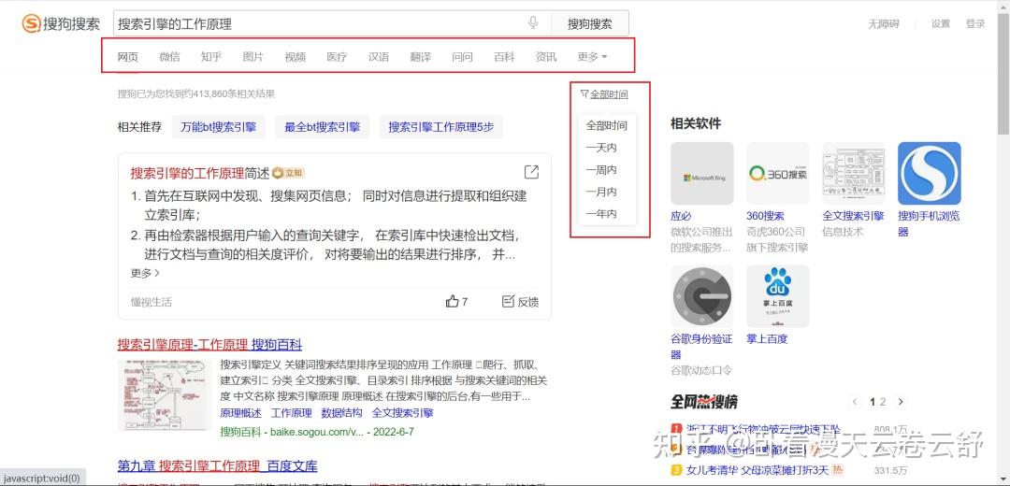Open the 谷歌身份验证器 name link
The width and height of the screenshot is (1010, 486).
(701, 347)
